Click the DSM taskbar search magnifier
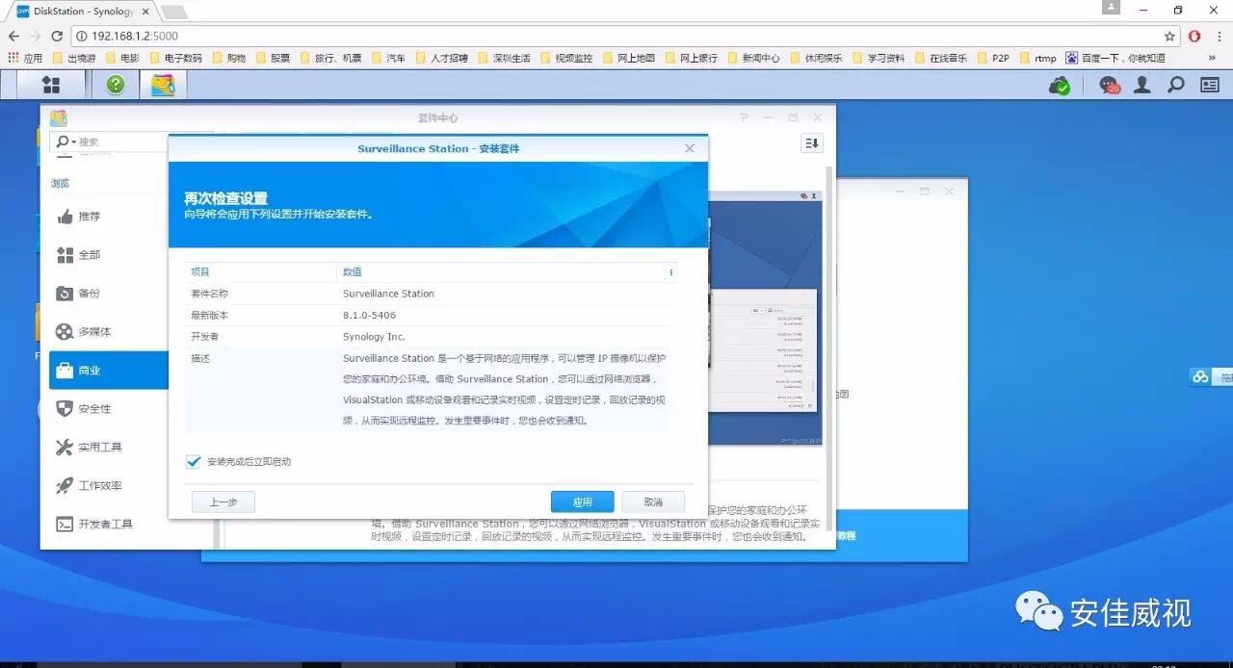The height and width of the screenshot is (668, 1233). [x=1176, y=86]
